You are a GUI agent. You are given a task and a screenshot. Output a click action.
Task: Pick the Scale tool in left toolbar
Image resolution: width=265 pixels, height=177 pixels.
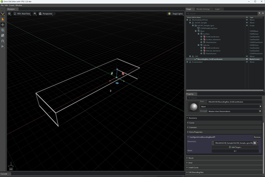(x=3, y=36)
